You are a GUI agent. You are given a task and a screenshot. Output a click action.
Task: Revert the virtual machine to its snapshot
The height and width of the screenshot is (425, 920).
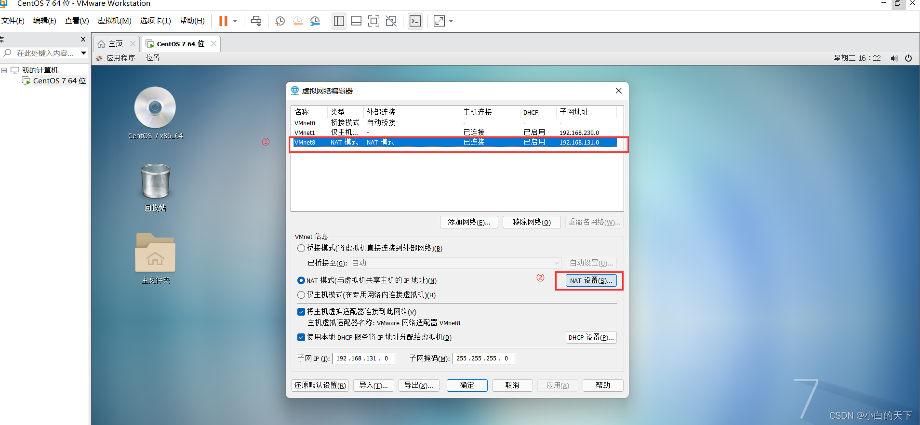[298, 21]
